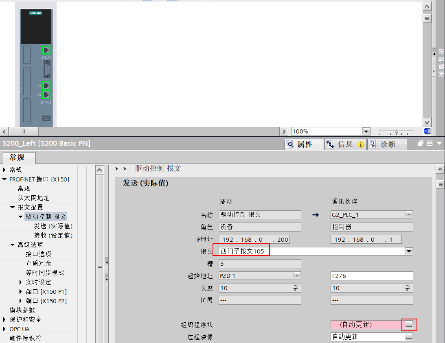445x343 pixels.
Task: Click the zoom slider handle
Action: (396, 131)
